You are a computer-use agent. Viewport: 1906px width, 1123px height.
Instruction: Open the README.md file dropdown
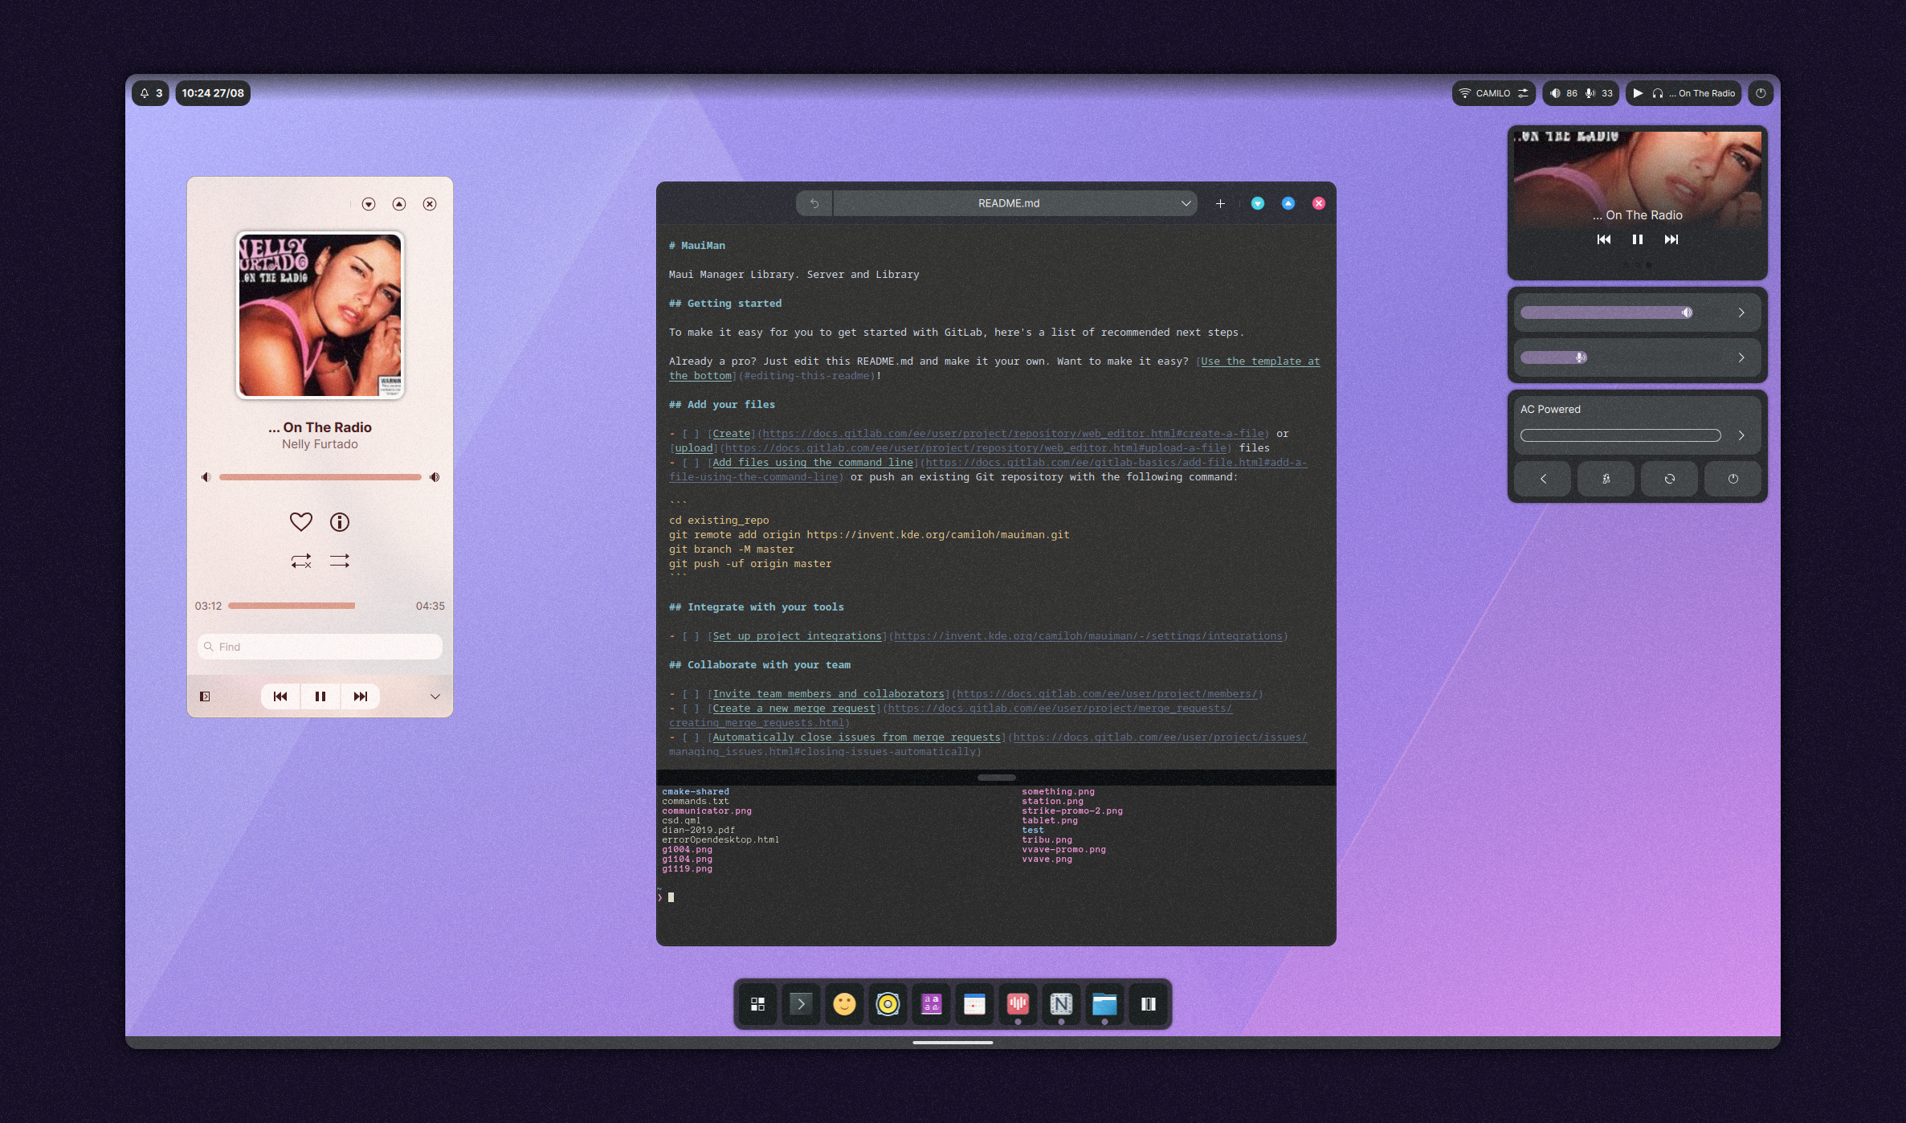tap(1186, 203)
